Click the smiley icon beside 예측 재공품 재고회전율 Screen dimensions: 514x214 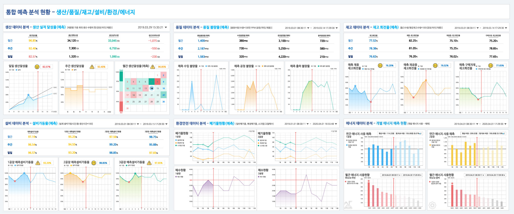click(x=435, y=66)
